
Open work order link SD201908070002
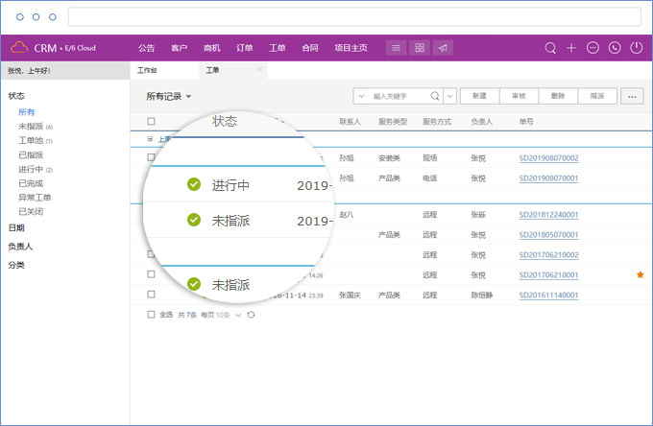(x=548, y=158)
